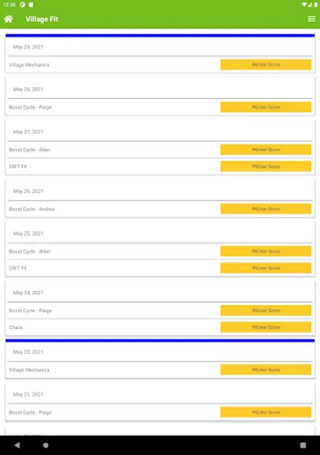Enter score for May 29 Village Mechanics
The image size is (320, 455).
(265, 65)
